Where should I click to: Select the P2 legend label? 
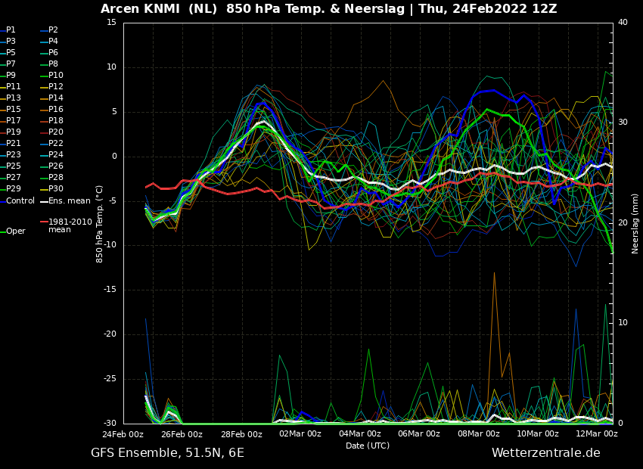tap(53, 30)
